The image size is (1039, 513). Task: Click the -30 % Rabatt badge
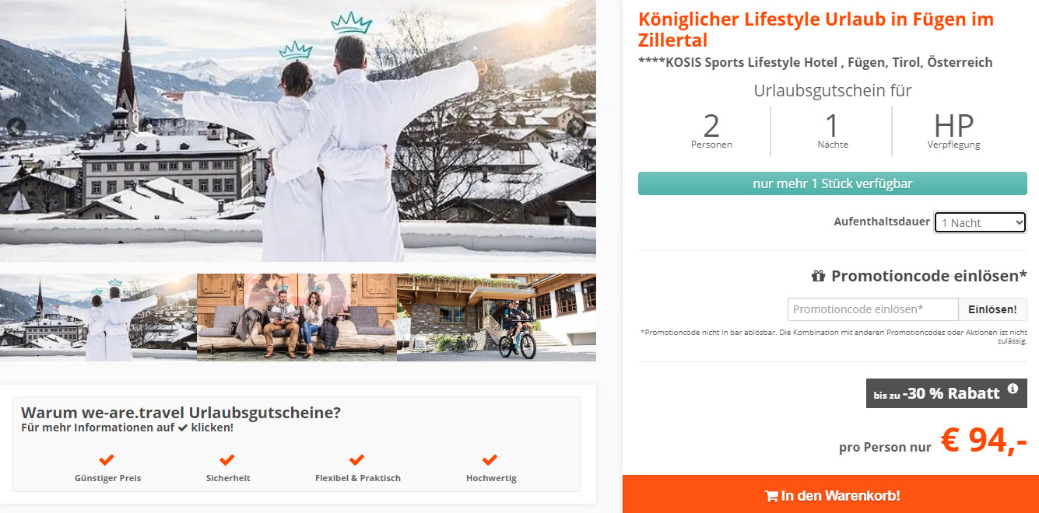click(946, 393)
